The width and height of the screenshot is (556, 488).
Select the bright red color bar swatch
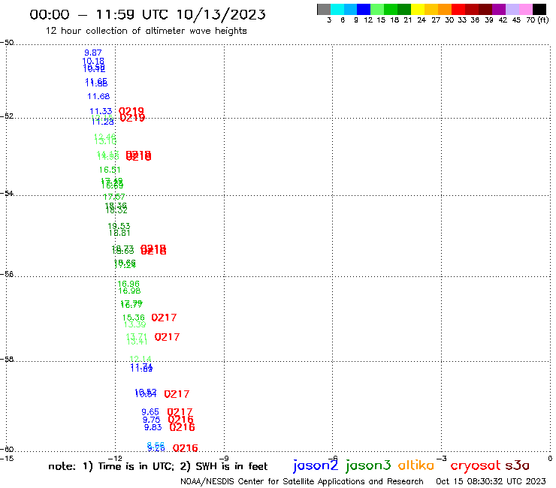tap(458, 9)
